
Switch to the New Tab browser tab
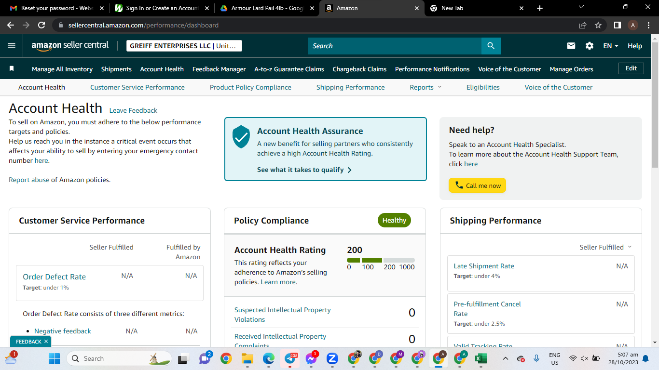(x=477, y=8)
